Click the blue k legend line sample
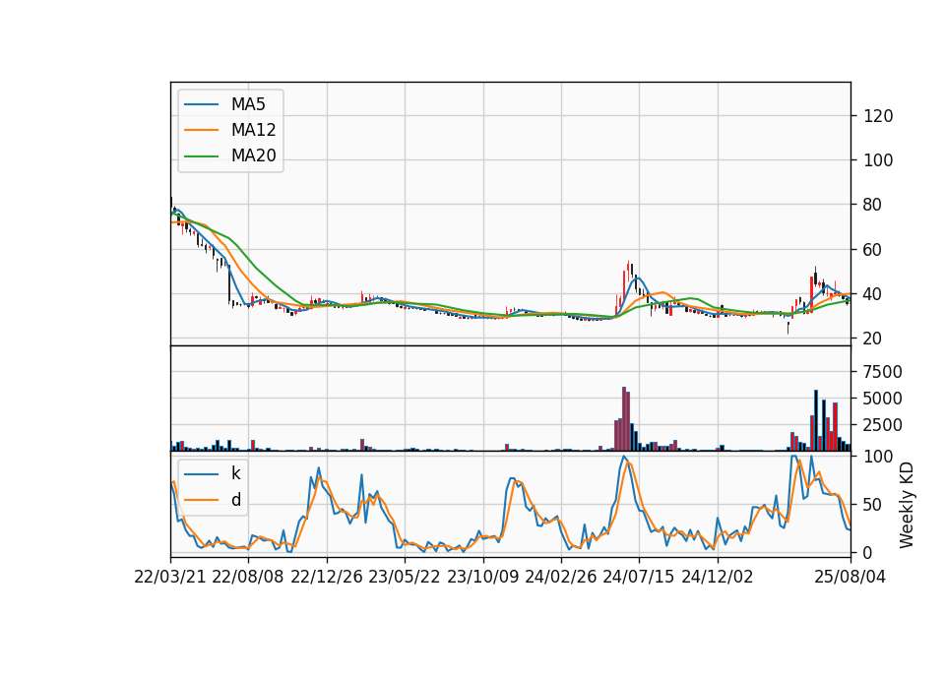This screenshot has width=945, height=679. [x=201, y=474]
